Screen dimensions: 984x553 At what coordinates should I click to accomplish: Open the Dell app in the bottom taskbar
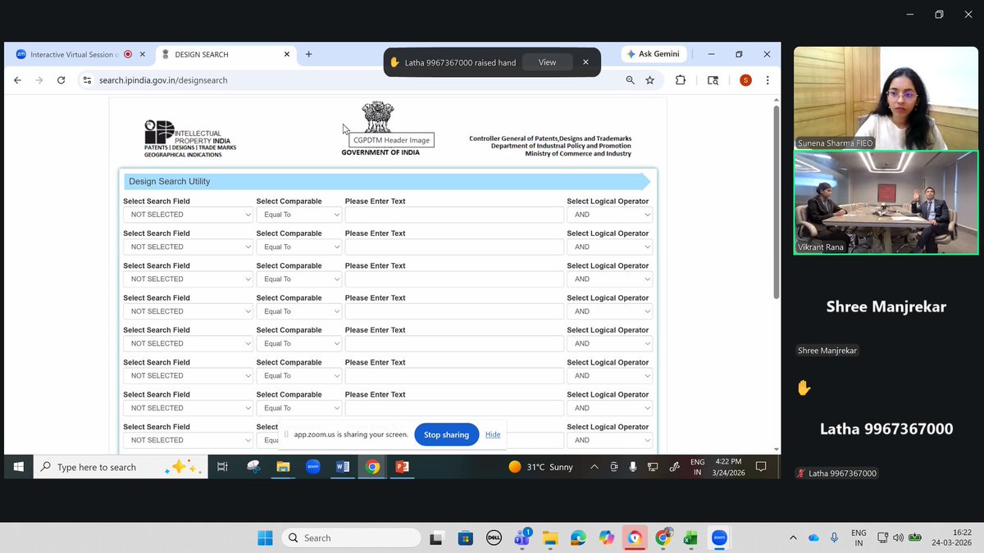point(494,538)
